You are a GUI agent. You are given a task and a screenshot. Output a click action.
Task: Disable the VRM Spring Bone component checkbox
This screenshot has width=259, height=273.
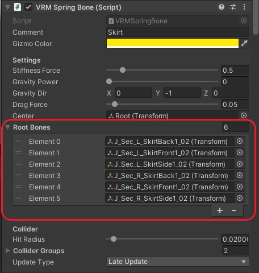click(28, 7)
